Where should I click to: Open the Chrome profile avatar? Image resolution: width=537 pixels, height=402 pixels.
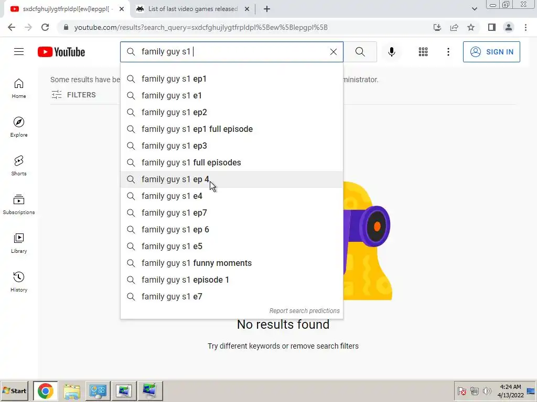point(509,27)
